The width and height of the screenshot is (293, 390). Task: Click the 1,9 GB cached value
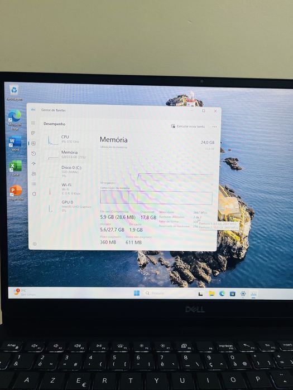pyautogui.click(x=136, y=230)
